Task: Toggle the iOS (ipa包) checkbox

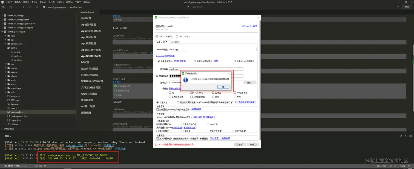Action: point(177,36)
